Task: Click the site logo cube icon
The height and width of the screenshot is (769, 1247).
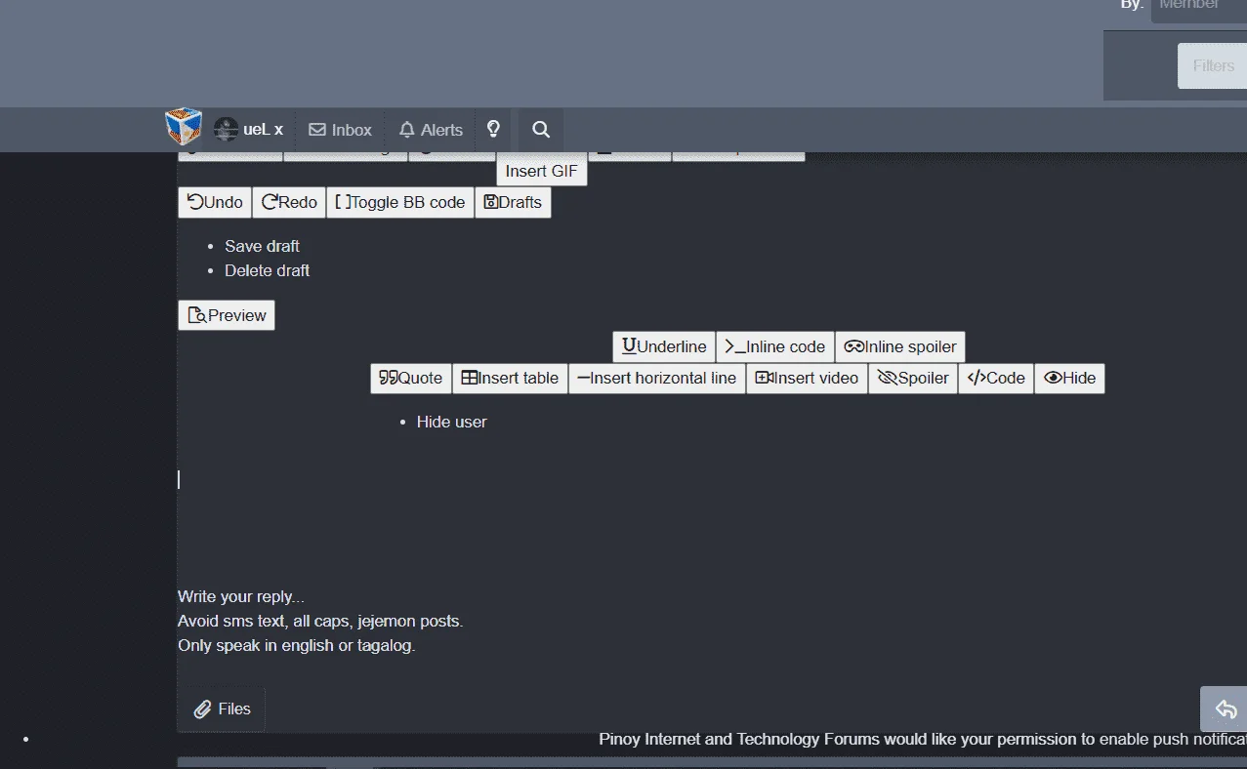Action: click(184, 127)
